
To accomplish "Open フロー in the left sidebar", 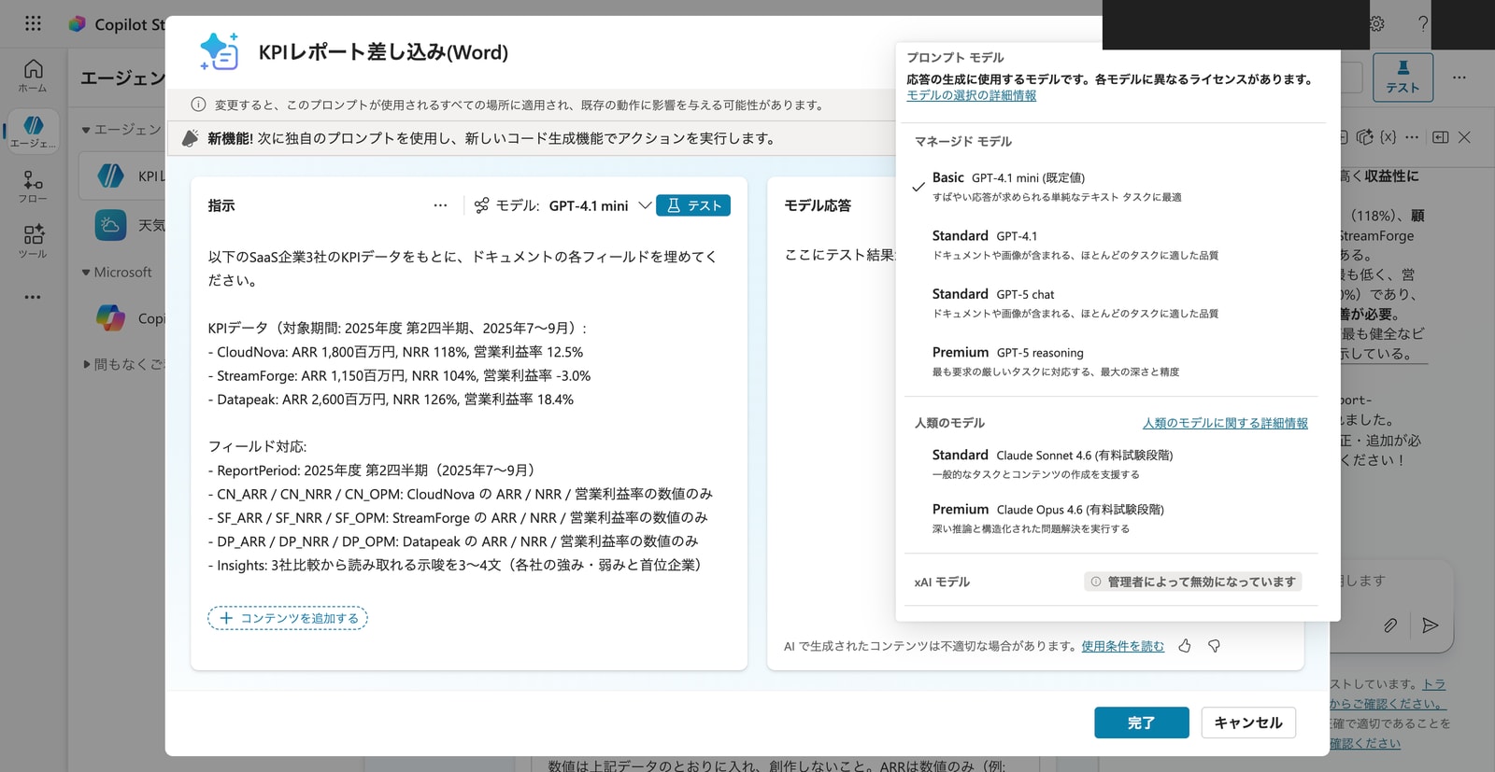I will coord(33,187).
